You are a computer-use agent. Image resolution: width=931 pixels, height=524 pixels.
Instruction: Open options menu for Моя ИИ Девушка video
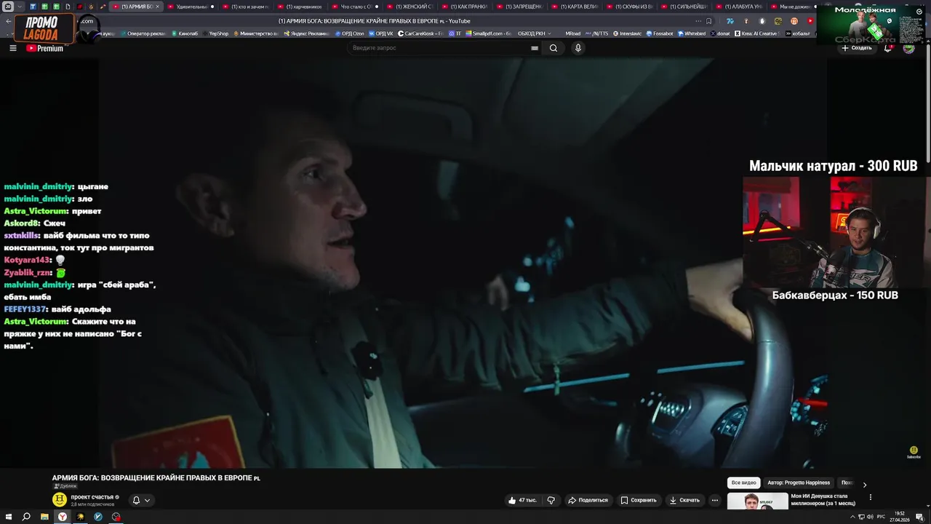point(870,497)
